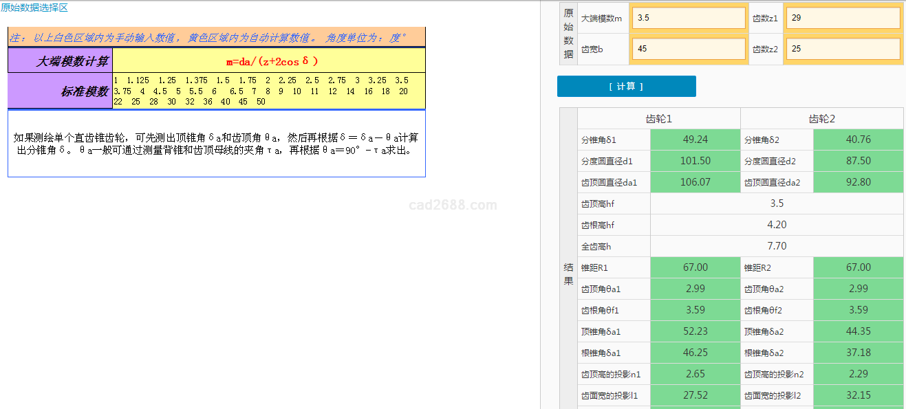This screenshot has width=906, height=409.
Task: Click the 标准模数 values list
Action: coord(261,91)
